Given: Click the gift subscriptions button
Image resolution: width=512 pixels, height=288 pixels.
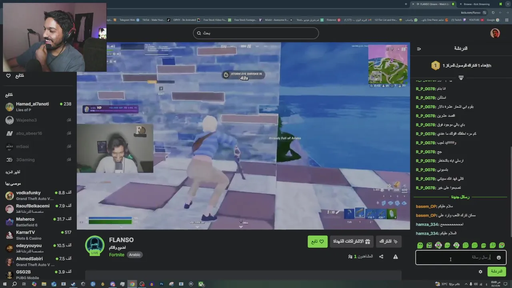Looking at the screenshot, I should tap(352, 242).
